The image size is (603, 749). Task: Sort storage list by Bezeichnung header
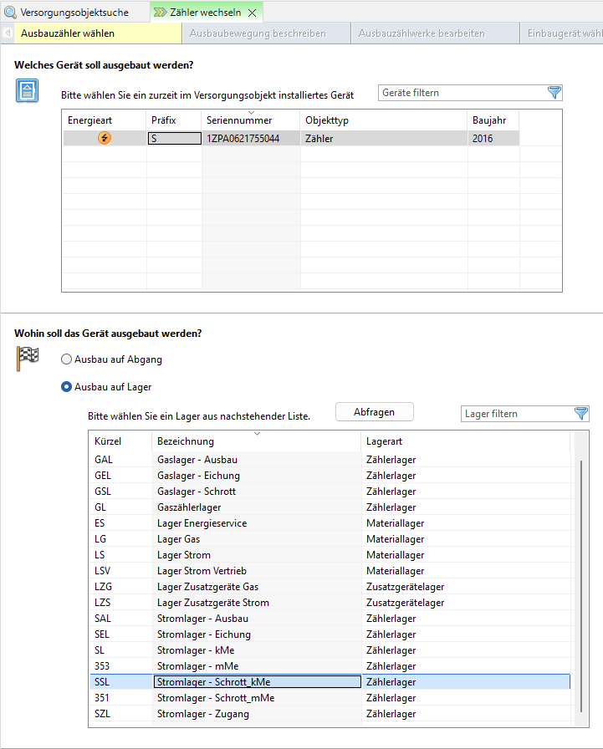(x=256, y=441)
